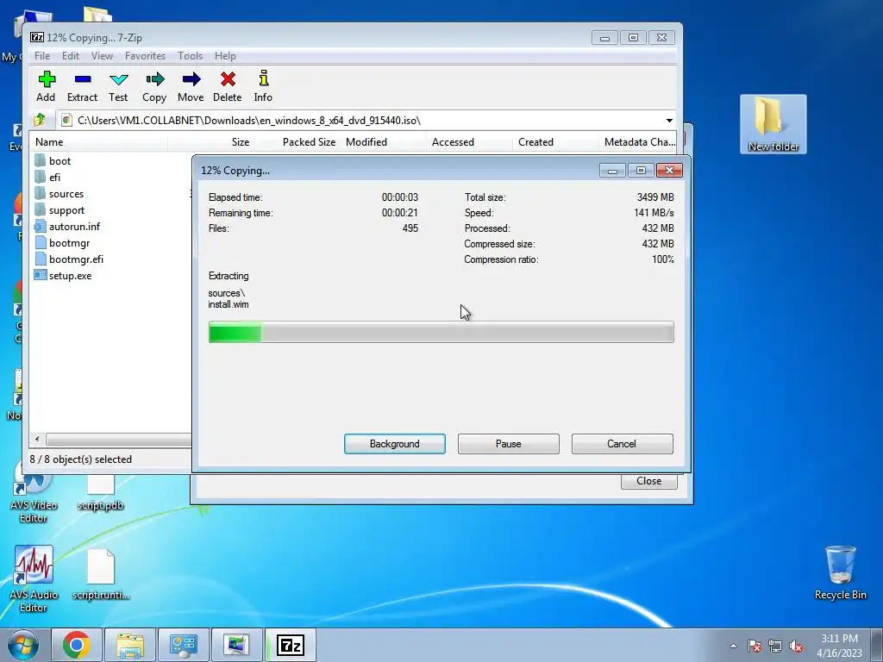
Task: Pause the copying operation
Action: 509,444
